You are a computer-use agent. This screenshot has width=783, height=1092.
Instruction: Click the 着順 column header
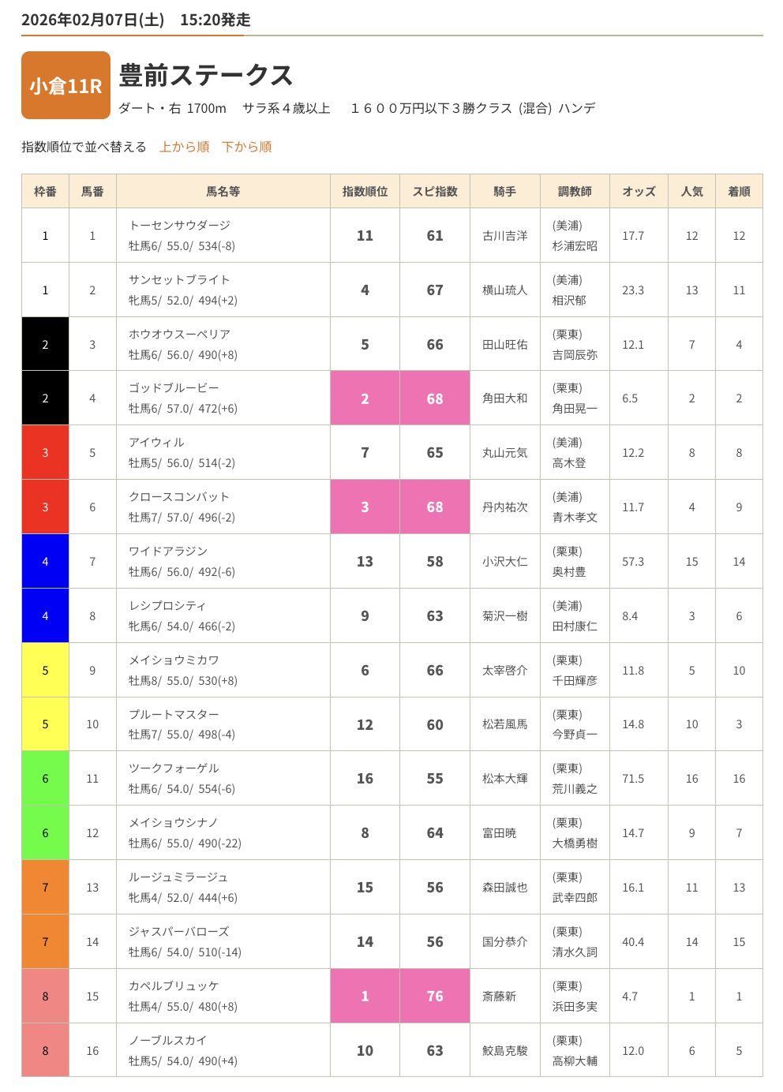point(739,191)
